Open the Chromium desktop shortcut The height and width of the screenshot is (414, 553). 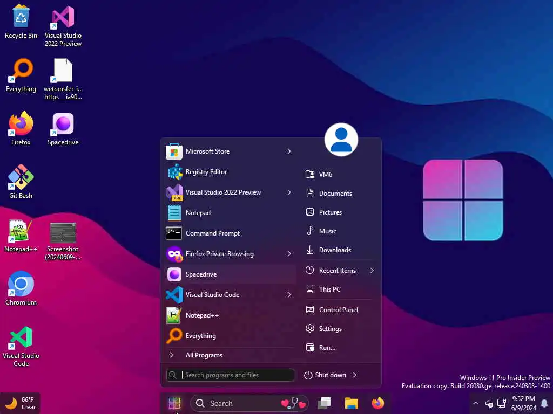[21, 288]
